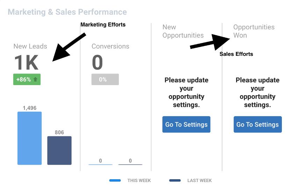Toggle the LAST WEEK legend label
Screen dimensions: 292x189
point(199,181)
